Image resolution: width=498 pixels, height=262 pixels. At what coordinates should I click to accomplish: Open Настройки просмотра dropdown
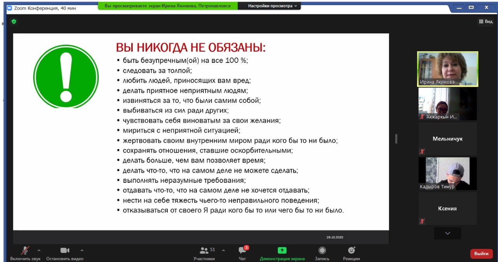click(x=272, y=6)
